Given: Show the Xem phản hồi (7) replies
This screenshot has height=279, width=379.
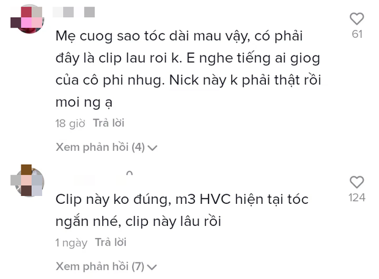Looking at the screenshot, I should click(x=106, y=266).
